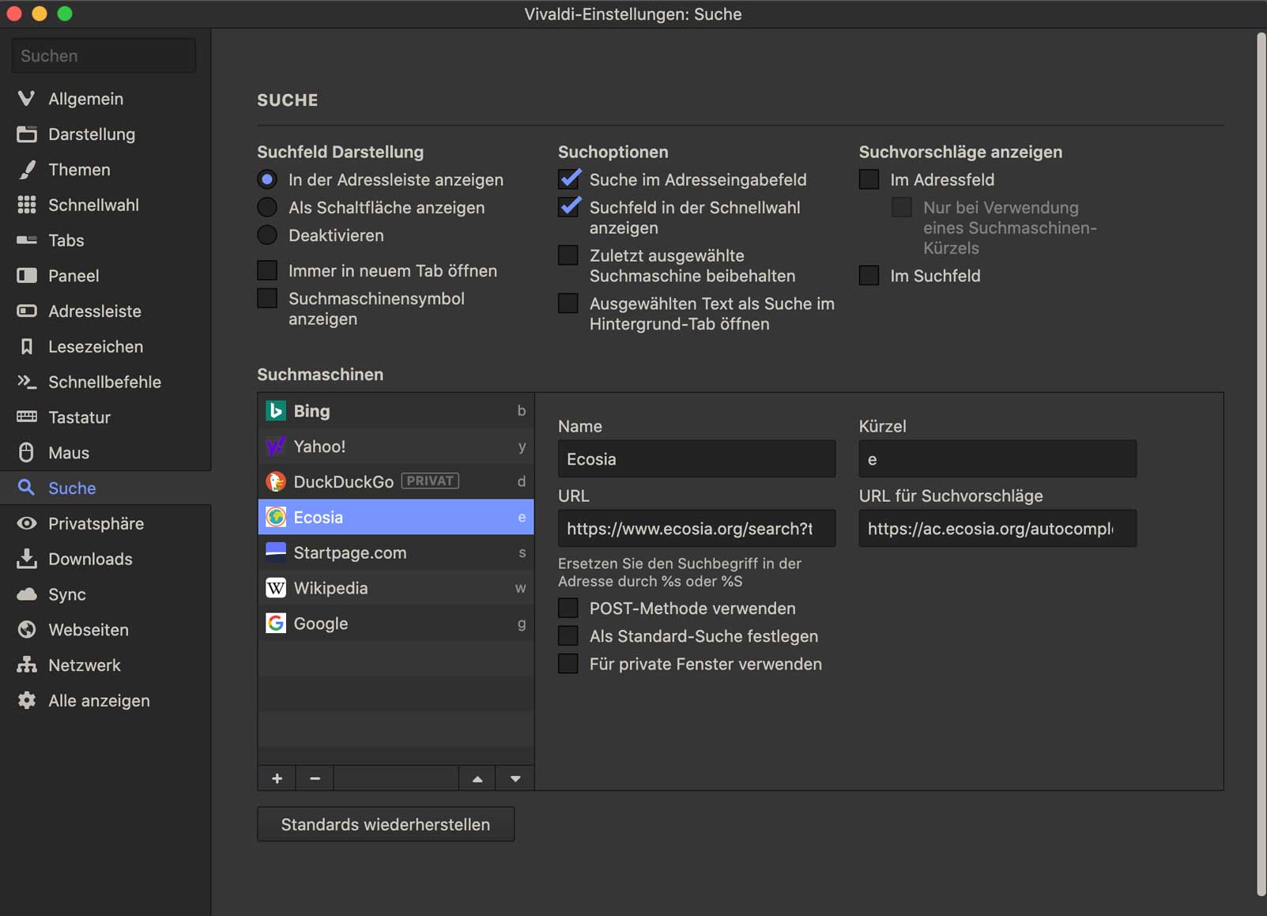The image size is (1267, 916).
Task: Click the Kürzel field containing 'e'
Action: pyautogui.click(x=997, y=459)
